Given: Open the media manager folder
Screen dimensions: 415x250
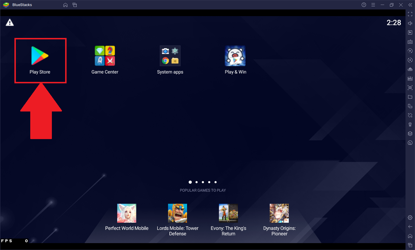Looking at the screenshot, I should [x=410, y=97].
